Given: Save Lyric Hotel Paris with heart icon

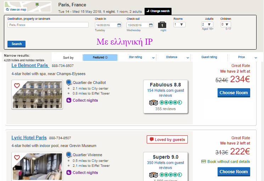Looking at the screenshot, I should click(17, 158).
